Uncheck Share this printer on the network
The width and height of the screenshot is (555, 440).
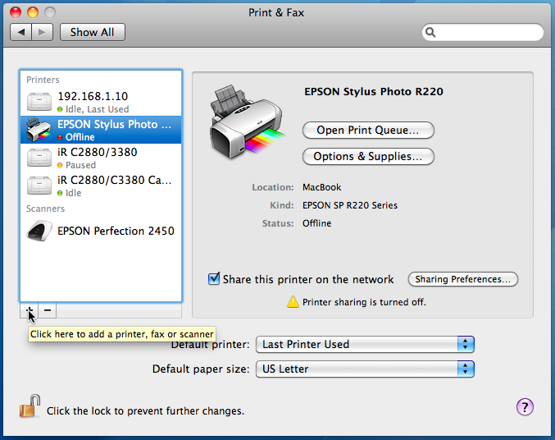click(214, 278)
